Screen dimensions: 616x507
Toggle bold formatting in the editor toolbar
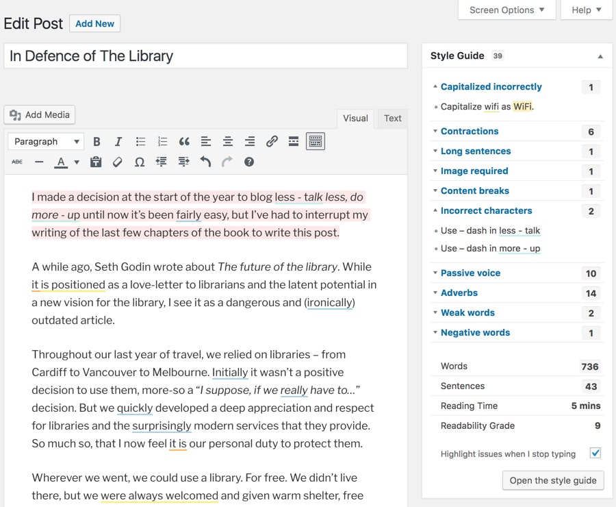click(x=97, y=141)
